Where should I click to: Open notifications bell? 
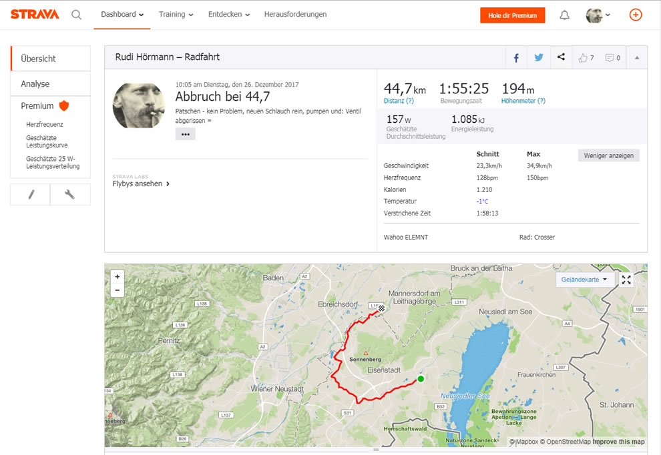(564, 15)
